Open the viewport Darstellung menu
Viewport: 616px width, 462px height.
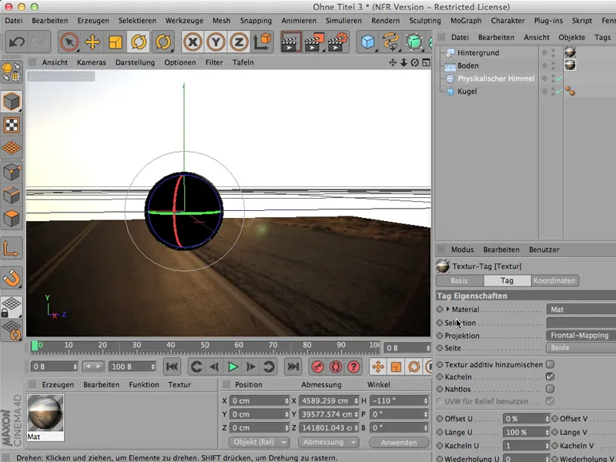coord(136,62)
